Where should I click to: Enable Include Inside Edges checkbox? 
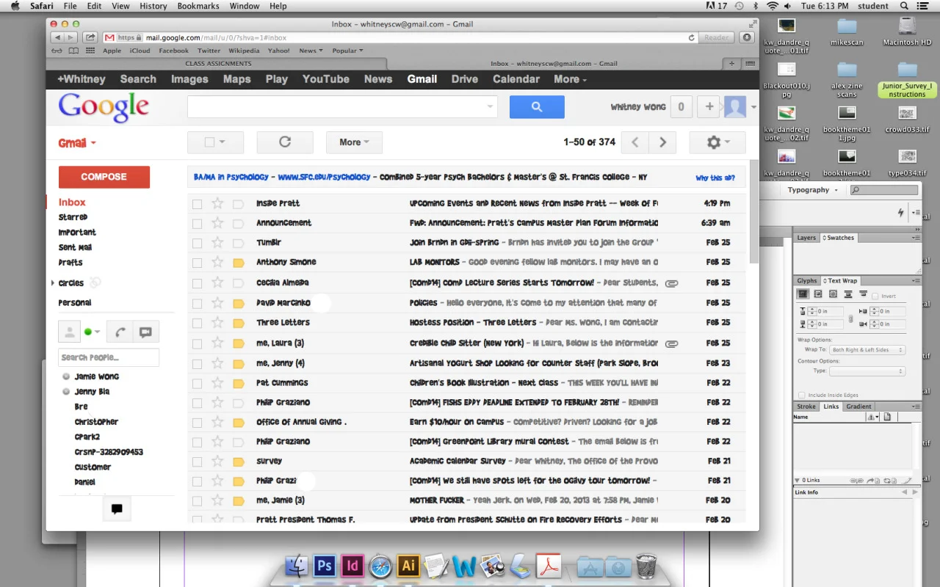802,395
